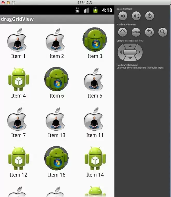Click the power button in Basic Controls
The width and height of the screenshot is (171, 197).
pos(149,16)
